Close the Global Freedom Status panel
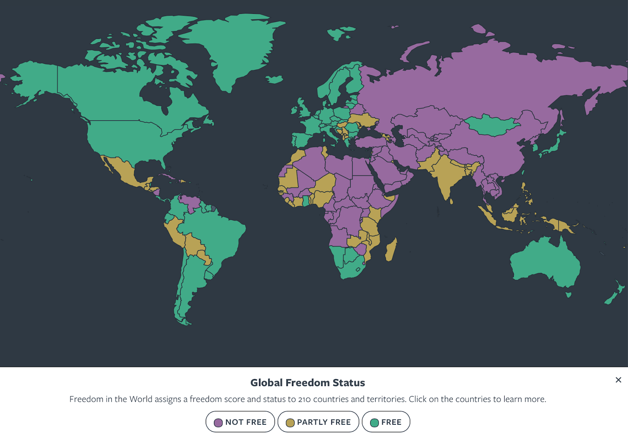This screenshot has width=628, height=440. 618,380
